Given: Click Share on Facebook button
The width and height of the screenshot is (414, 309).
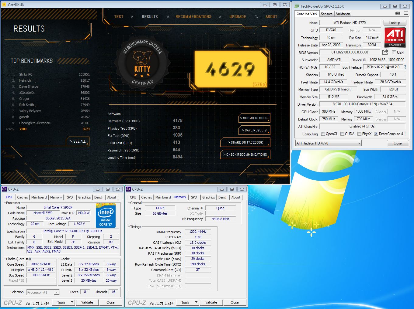Looking at the screenshot, I should [x=245, y=142].
